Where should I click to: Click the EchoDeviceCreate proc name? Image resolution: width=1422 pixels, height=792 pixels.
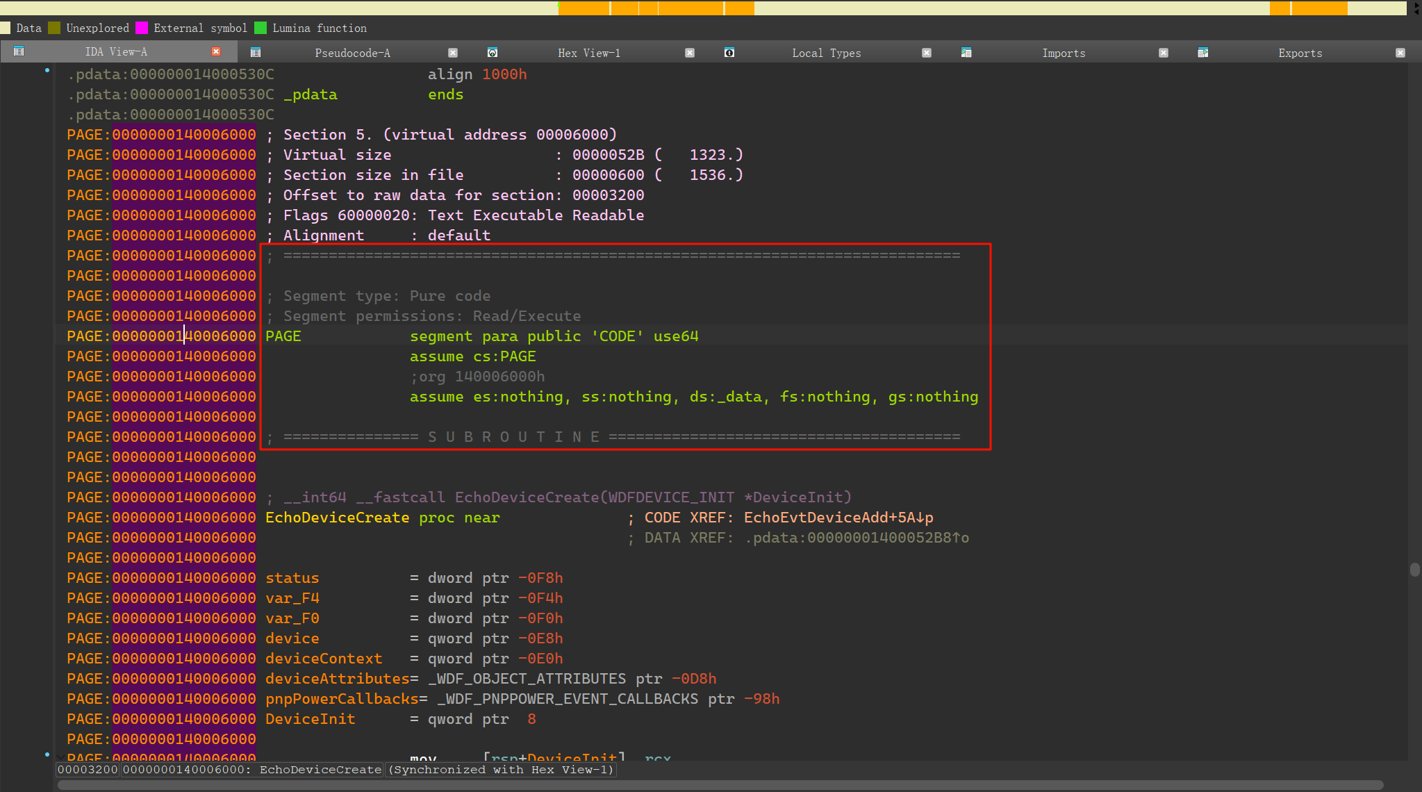337,518
